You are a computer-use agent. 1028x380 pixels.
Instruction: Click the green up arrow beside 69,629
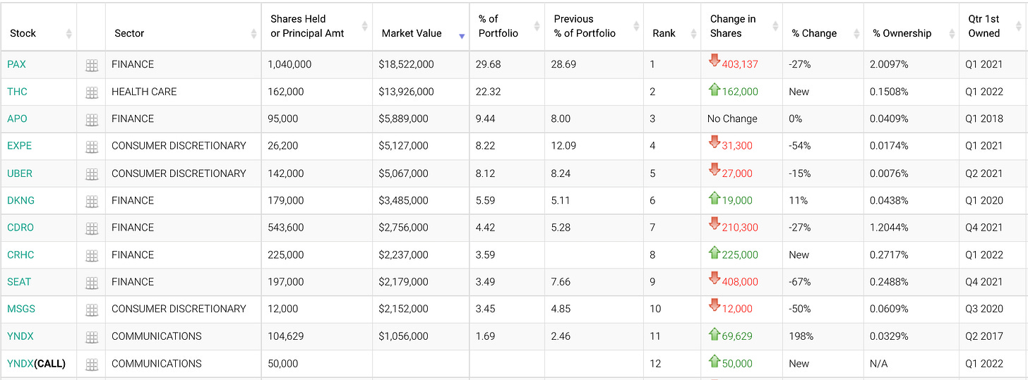click(715, 334)
